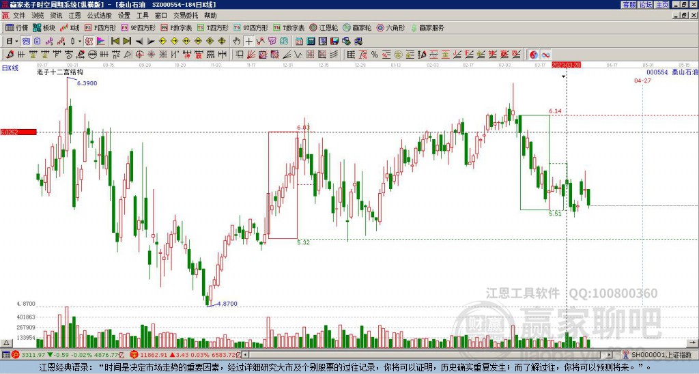Screen dimensions: 699x374
Task: Click the horizontal scrollbar right arrow
Action: pos(610,355)
